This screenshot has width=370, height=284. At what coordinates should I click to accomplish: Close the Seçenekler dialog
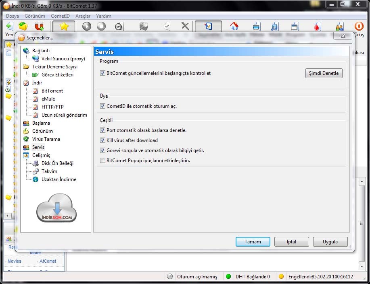tap(343, 36)
